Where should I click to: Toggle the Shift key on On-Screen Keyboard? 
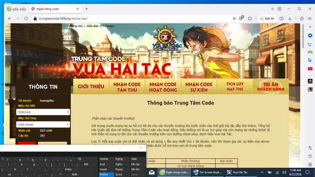[x=80, y=175]
